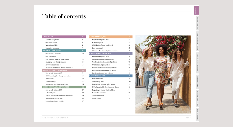Click the '2 of 100' page indicator

pyautogui.click(x=188, y=118)
